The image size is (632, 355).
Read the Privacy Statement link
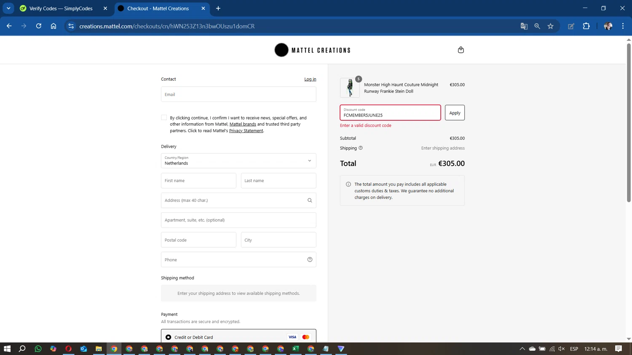246,131
